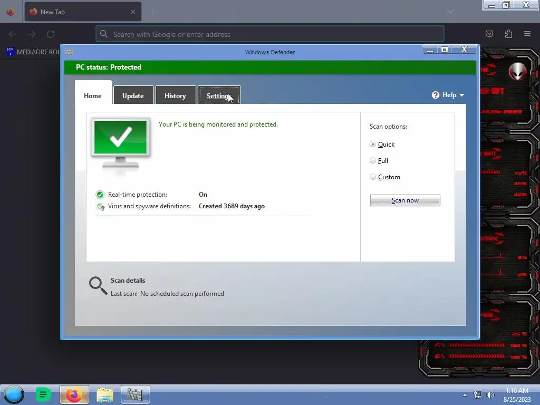
Task: Select the Full scan option
Action: click(373, 160)
